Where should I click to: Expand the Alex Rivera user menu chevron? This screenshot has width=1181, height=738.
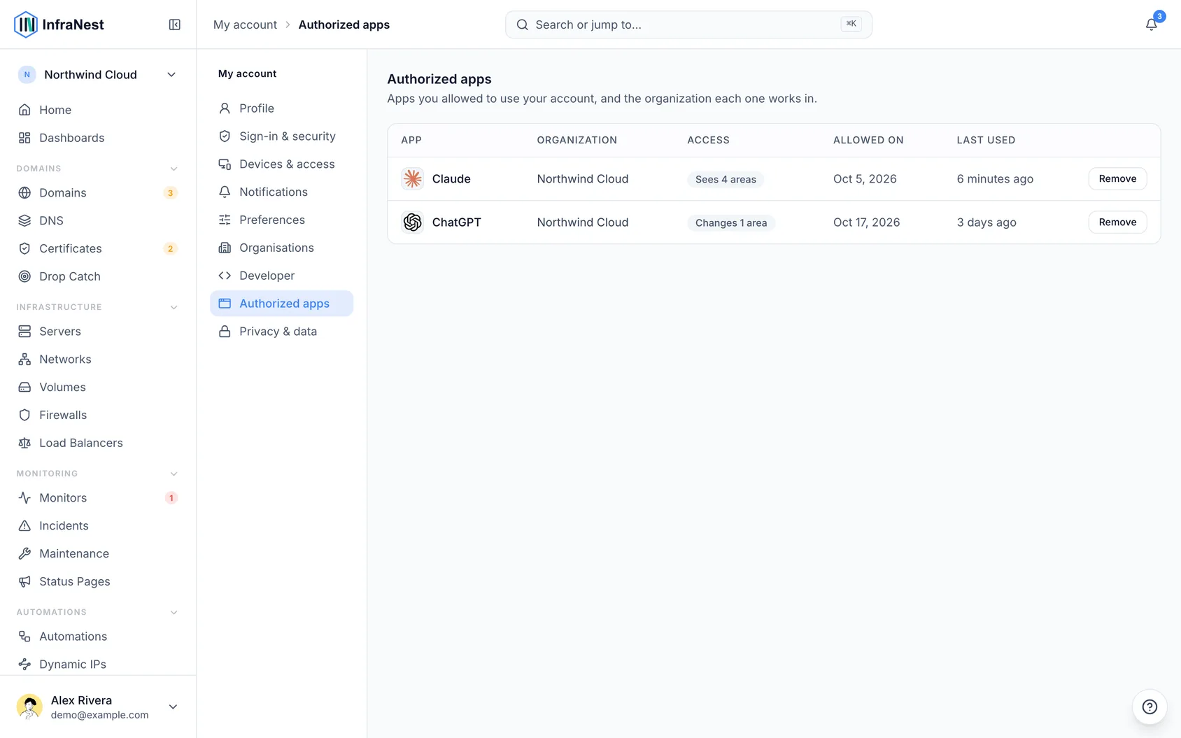[173, 707]
